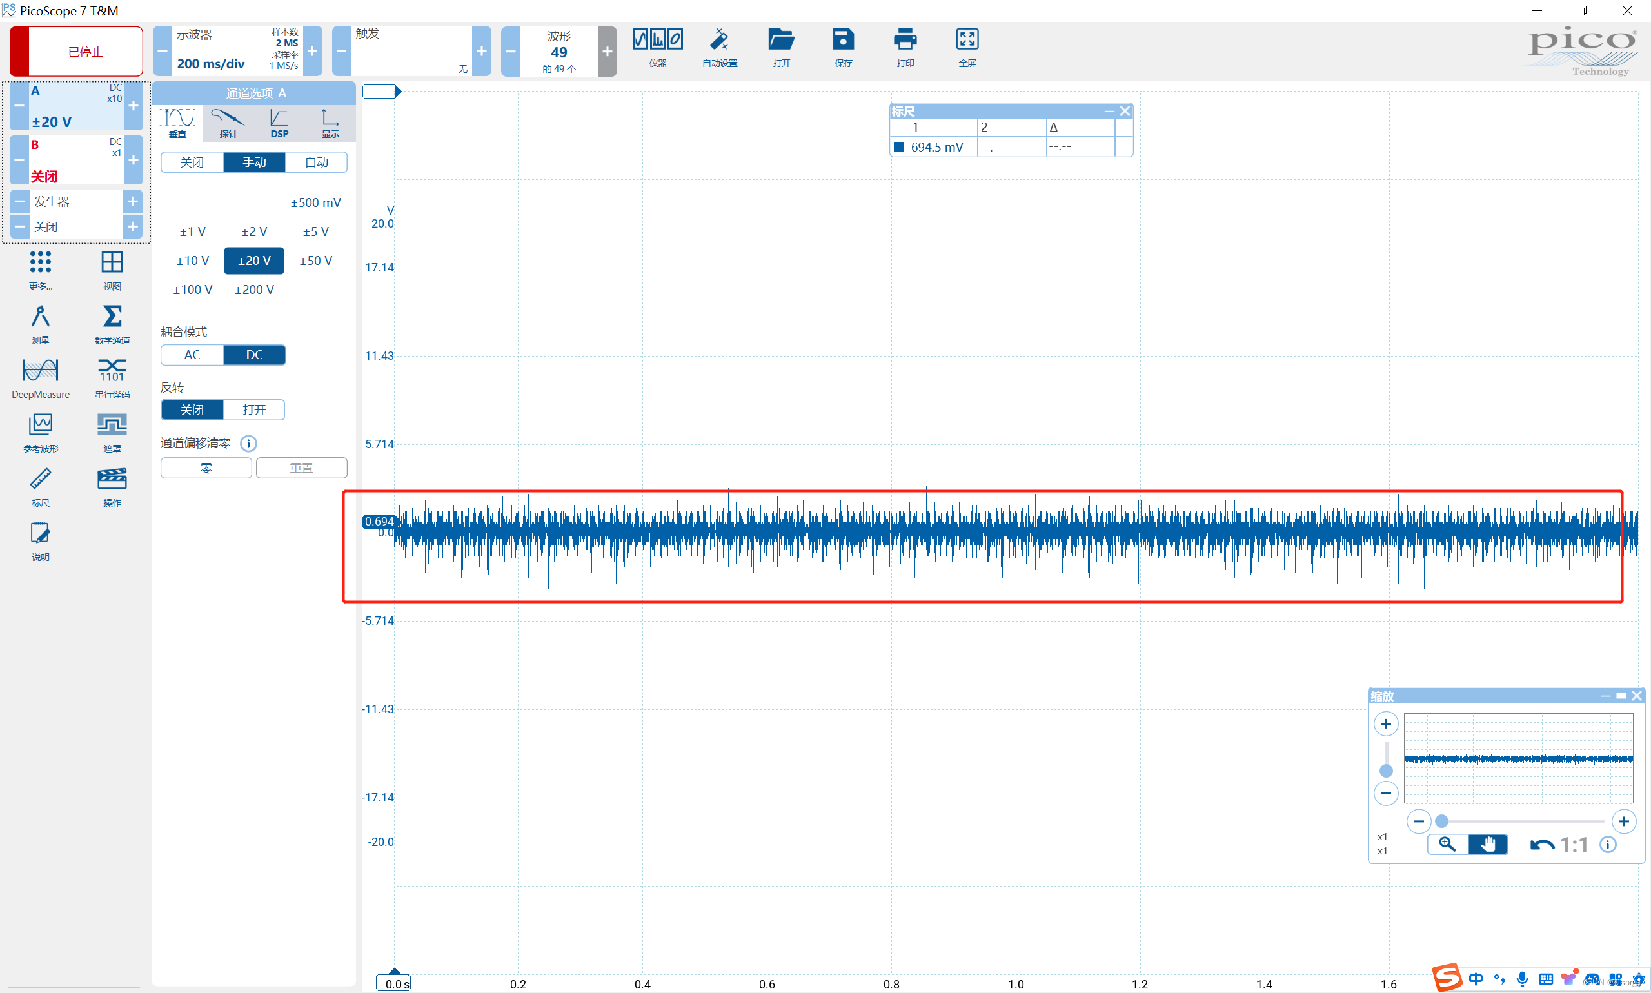Click the Auto setup (自动设置) wand icon
This screenshot has width=1651, height=993.
[720, 40]
